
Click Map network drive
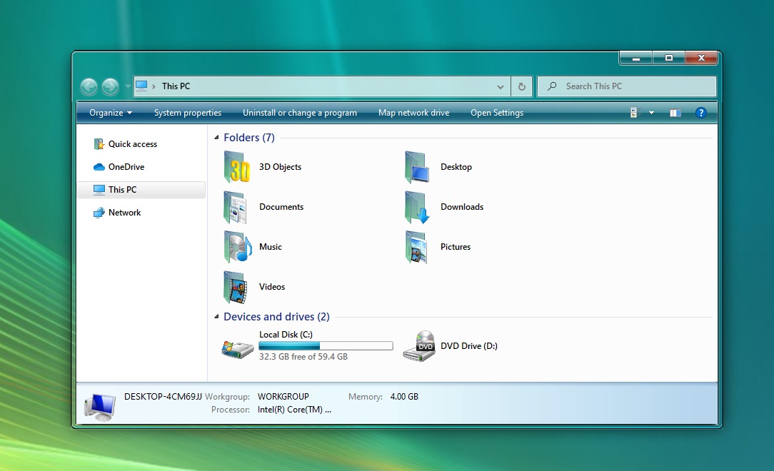pos(413,112)
